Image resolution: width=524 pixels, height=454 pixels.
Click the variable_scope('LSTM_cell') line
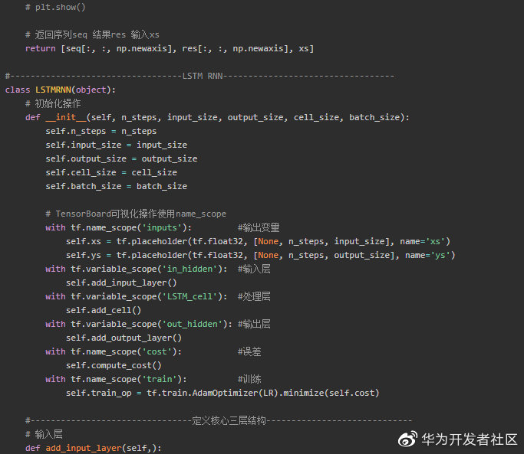tap(137, 296)
